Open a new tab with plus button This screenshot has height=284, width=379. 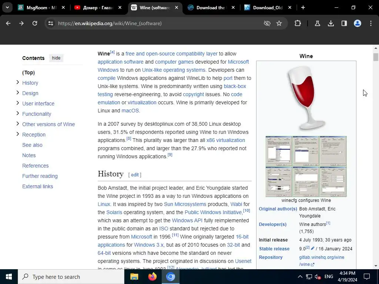(303, 7)
